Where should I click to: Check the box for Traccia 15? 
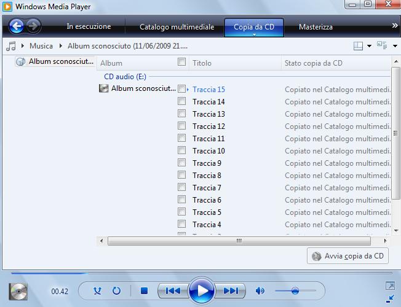pyautogui.click(x=181, y=88)
